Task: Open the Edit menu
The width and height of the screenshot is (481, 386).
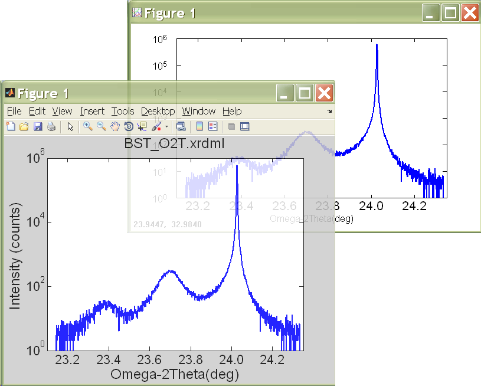Action: (x=37, y=111)
